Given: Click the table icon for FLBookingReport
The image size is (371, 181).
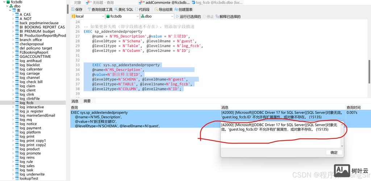Looking at the screenshot, I should (x=17, y=52).
